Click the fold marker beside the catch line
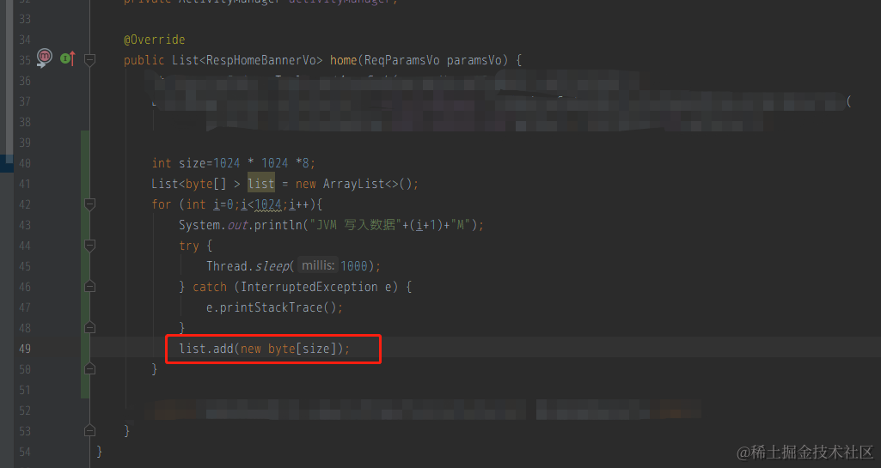881x468 pixels. 90,287
